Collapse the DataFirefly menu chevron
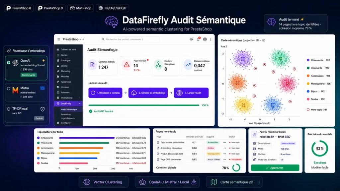This screenshot has height=191, width=340. 80,103
